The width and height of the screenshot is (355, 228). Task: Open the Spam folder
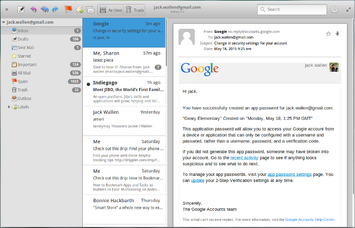tap(41, 81)
